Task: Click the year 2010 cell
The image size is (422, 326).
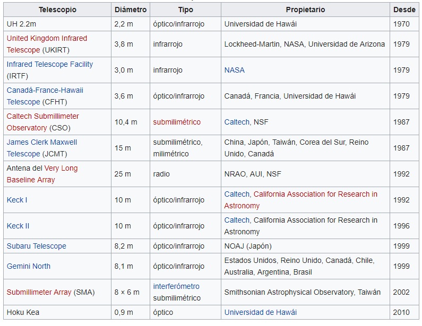Action: point(404,312)
